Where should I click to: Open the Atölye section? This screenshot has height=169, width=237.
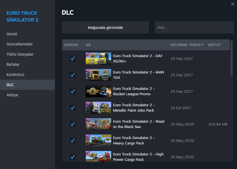[28, 95]
